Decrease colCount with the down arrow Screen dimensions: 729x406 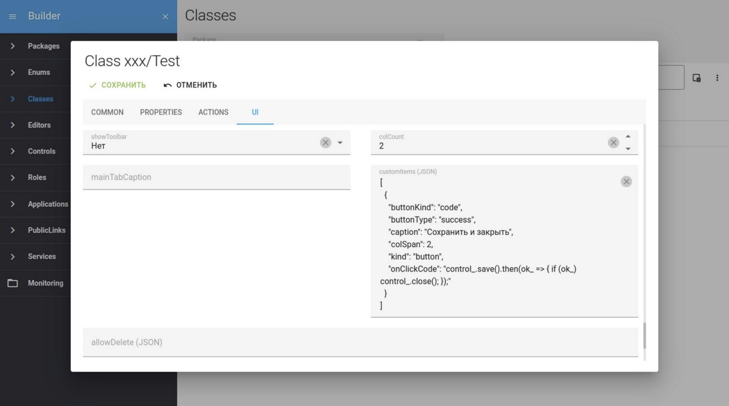(628, 149)
